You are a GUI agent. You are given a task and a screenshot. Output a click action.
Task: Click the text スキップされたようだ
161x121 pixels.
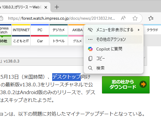(x=28, y=100)
